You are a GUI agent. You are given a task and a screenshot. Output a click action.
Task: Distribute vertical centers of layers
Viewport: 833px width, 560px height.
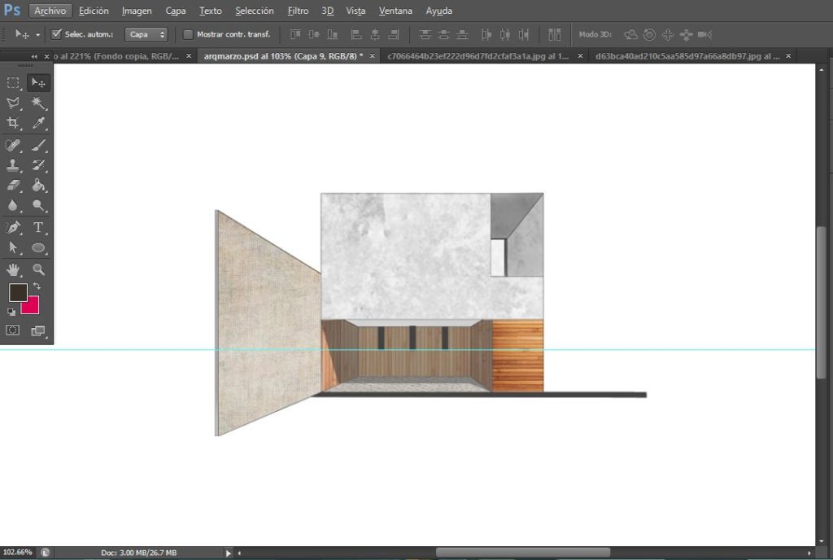[x=443, y=34]
